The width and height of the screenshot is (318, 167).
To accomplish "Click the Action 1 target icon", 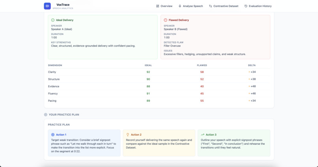I will (x=53, y=135).
